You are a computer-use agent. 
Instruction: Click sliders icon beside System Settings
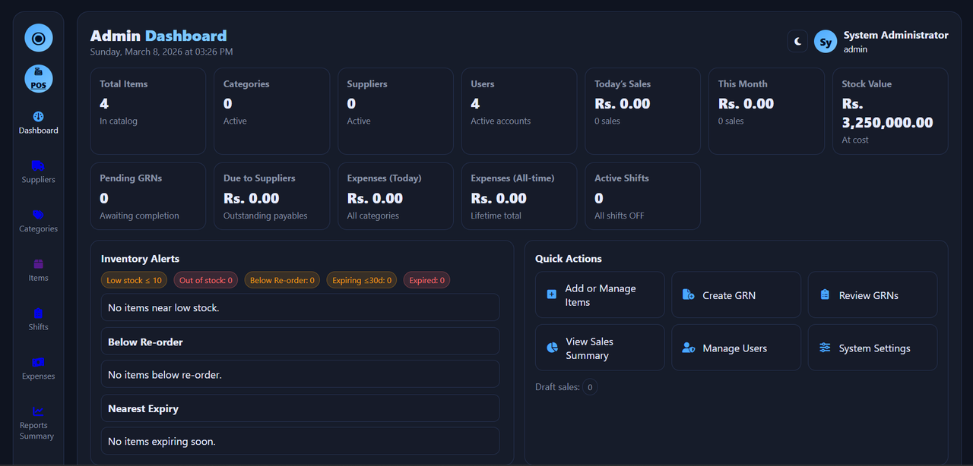pyautogui.click(x=825, y=348)
